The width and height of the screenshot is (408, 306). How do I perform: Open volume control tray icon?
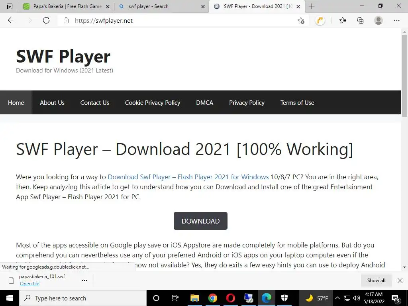(357, 298)
